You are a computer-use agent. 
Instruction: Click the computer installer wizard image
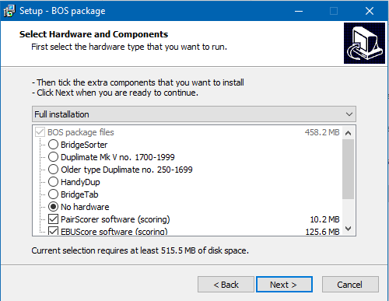[364, 43]
